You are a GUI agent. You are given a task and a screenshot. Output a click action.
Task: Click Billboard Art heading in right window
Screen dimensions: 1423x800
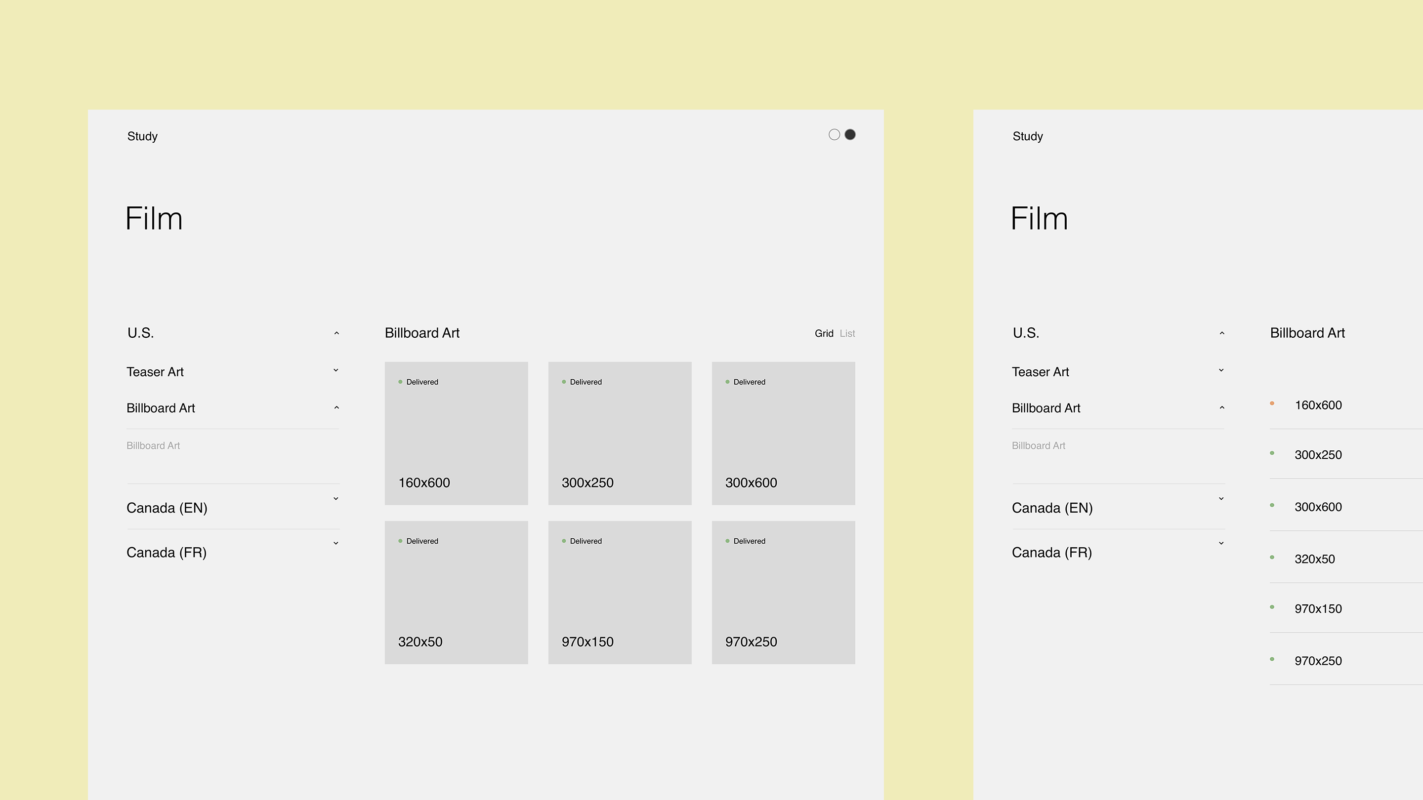pyautogui.click(x=1307, y=333)
